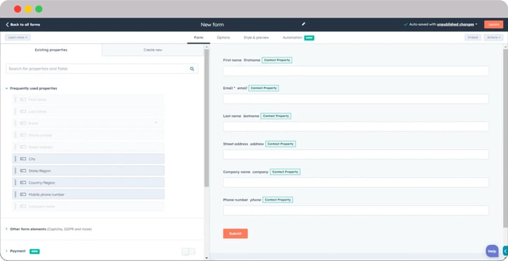The height and width of the screenshot is (261, 508).
Task: Click Contact Property badge beside address
Action: (280, 144)
